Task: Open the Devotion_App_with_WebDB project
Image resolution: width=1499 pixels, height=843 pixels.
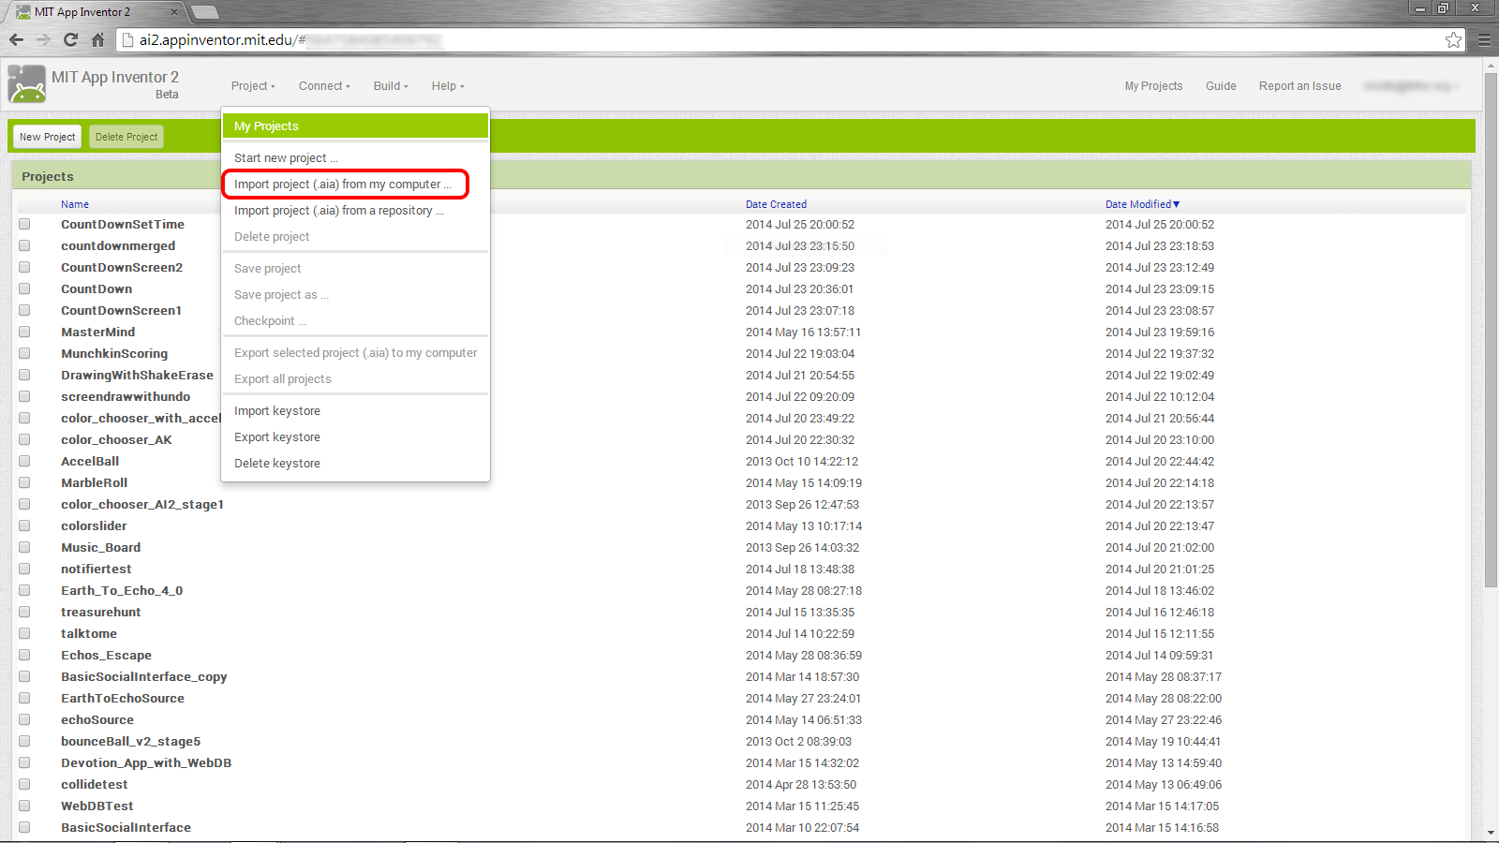Action: coord(146,763)
